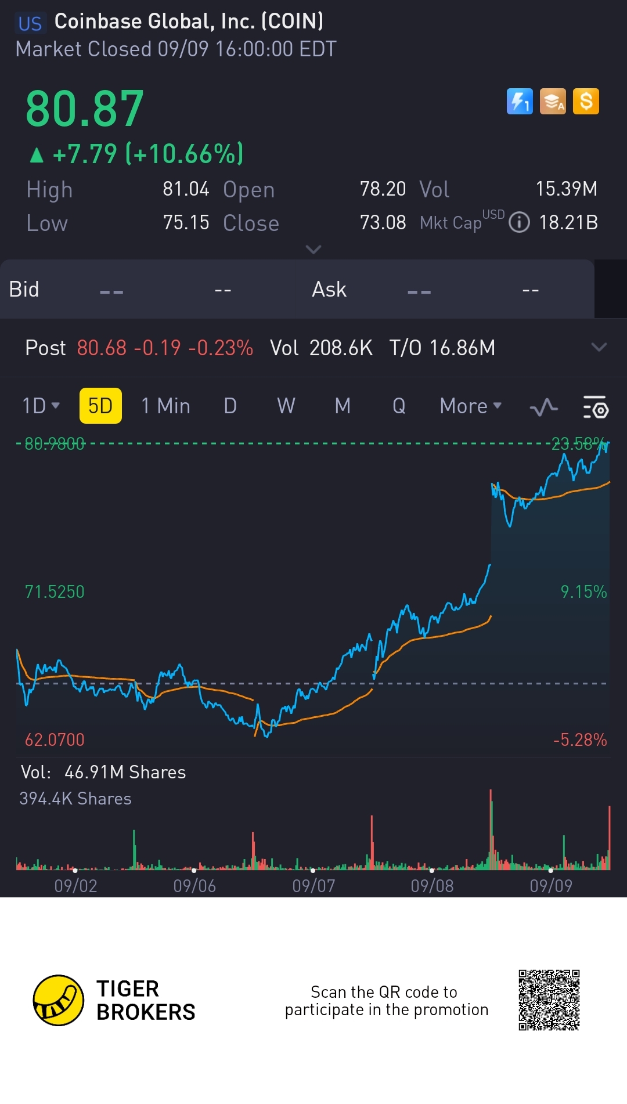Switch to the D daily chart

[230, 406]
